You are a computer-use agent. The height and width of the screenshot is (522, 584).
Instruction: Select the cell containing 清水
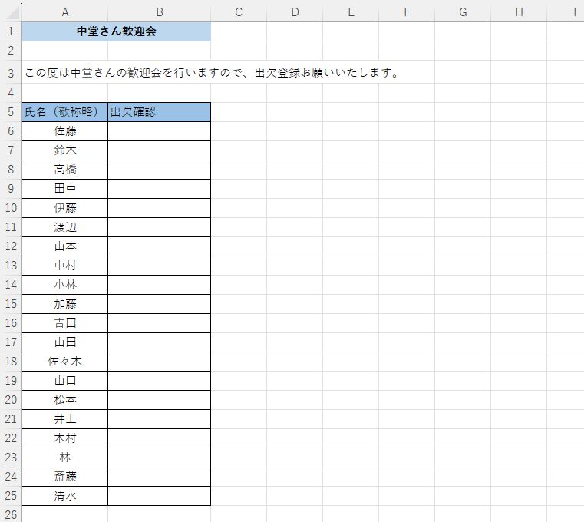tap(64, 496)
